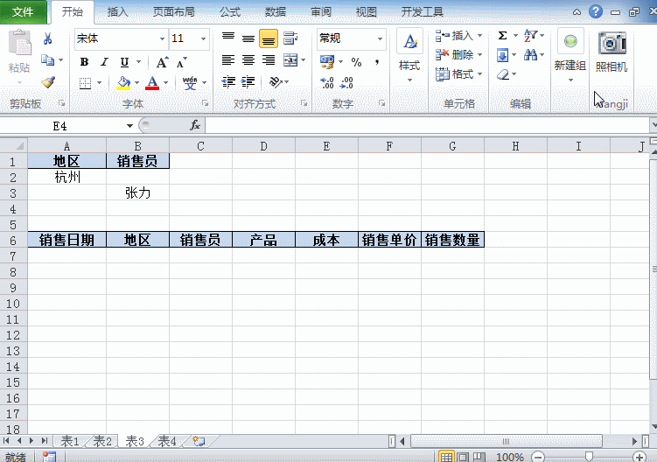Click the wén phonetic guide icon

(190, 82)
